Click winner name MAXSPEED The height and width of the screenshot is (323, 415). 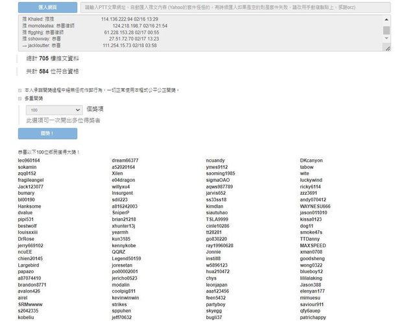point(313,246)
